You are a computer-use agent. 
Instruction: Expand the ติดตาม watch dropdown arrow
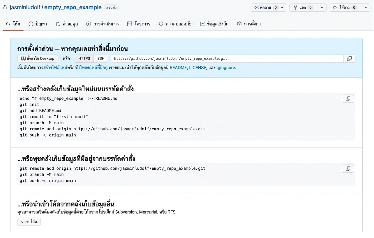[x=283, y=8]
